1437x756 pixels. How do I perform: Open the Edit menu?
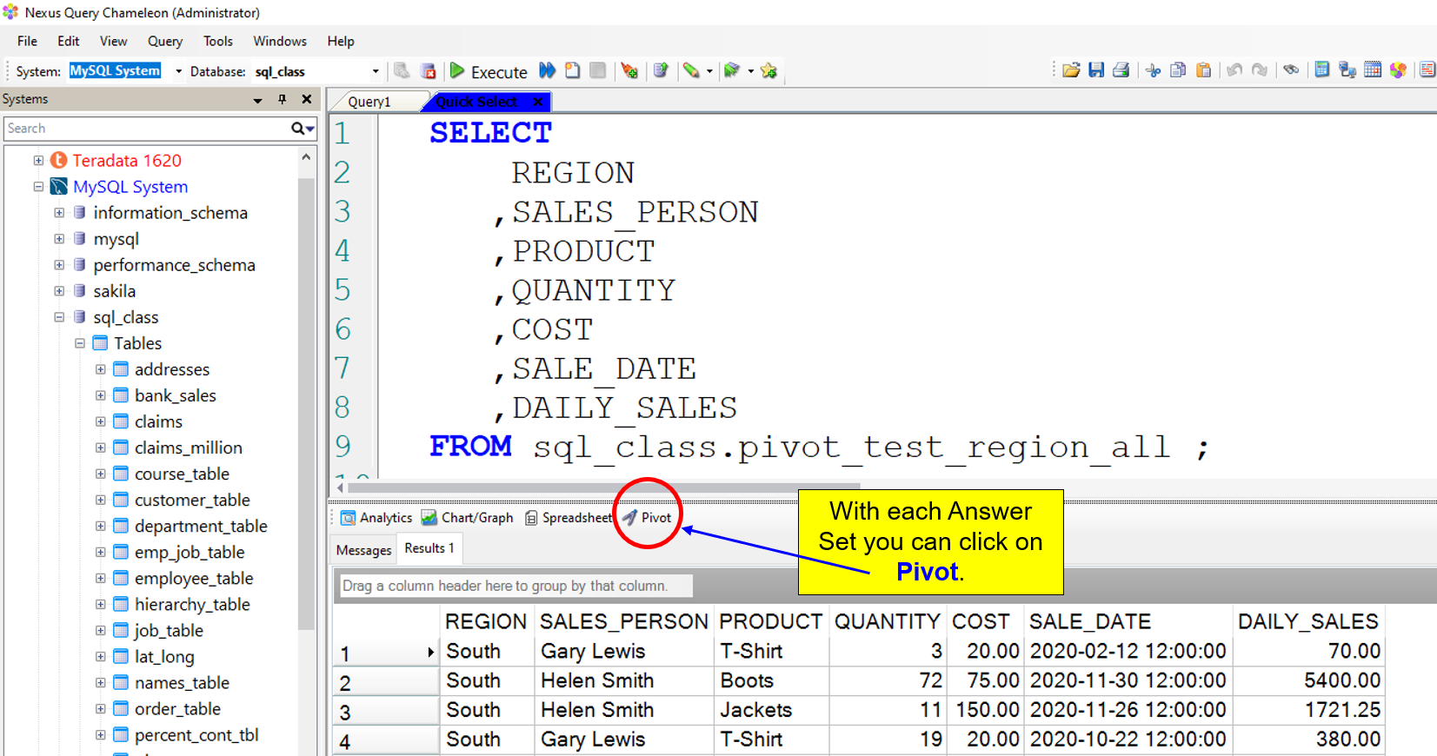[68, 41]
